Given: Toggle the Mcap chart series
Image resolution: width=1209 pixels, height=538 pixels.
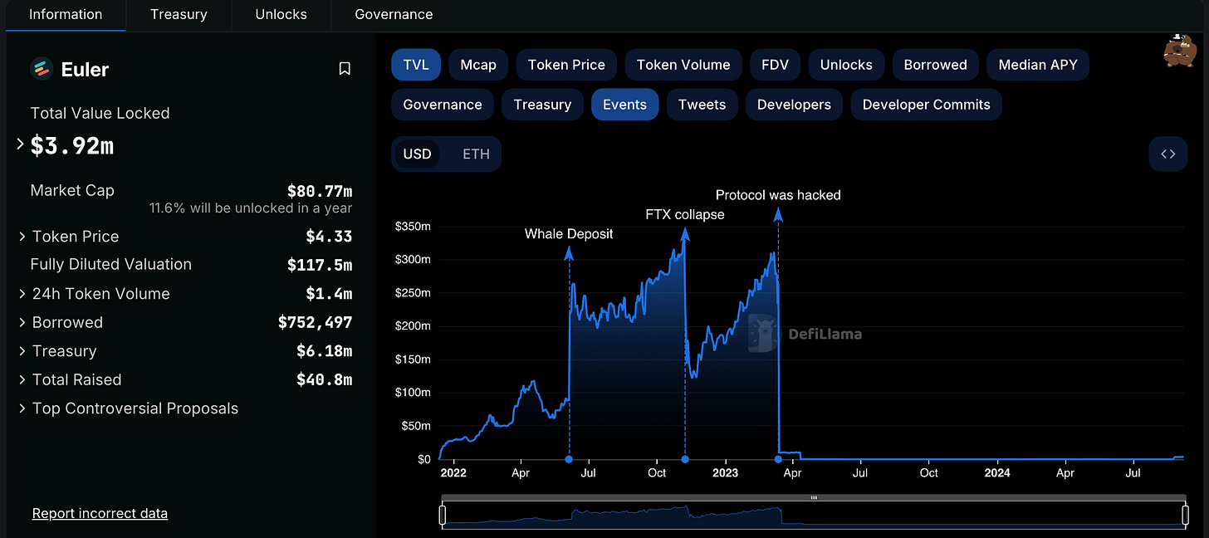Looking at the screenshot, I should 478,65.
